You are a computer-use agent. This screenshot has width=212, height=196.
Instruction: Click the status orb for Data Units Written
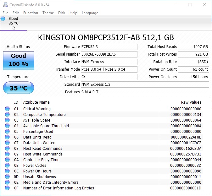coord(7,143)
